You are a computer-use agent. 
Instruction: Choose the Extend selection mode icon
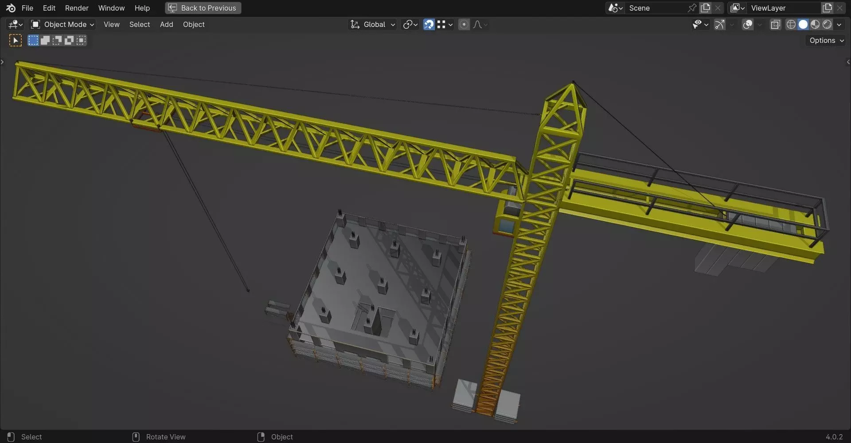coord(45,40)
